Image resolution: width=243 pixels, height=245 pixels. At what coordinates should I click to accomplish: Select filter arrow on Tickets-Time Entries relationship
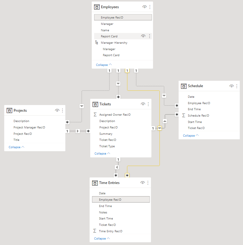tap(117, 167)
